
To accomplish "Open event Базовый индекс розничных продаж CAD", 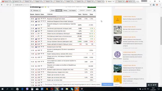I will [x=60, y=70].
